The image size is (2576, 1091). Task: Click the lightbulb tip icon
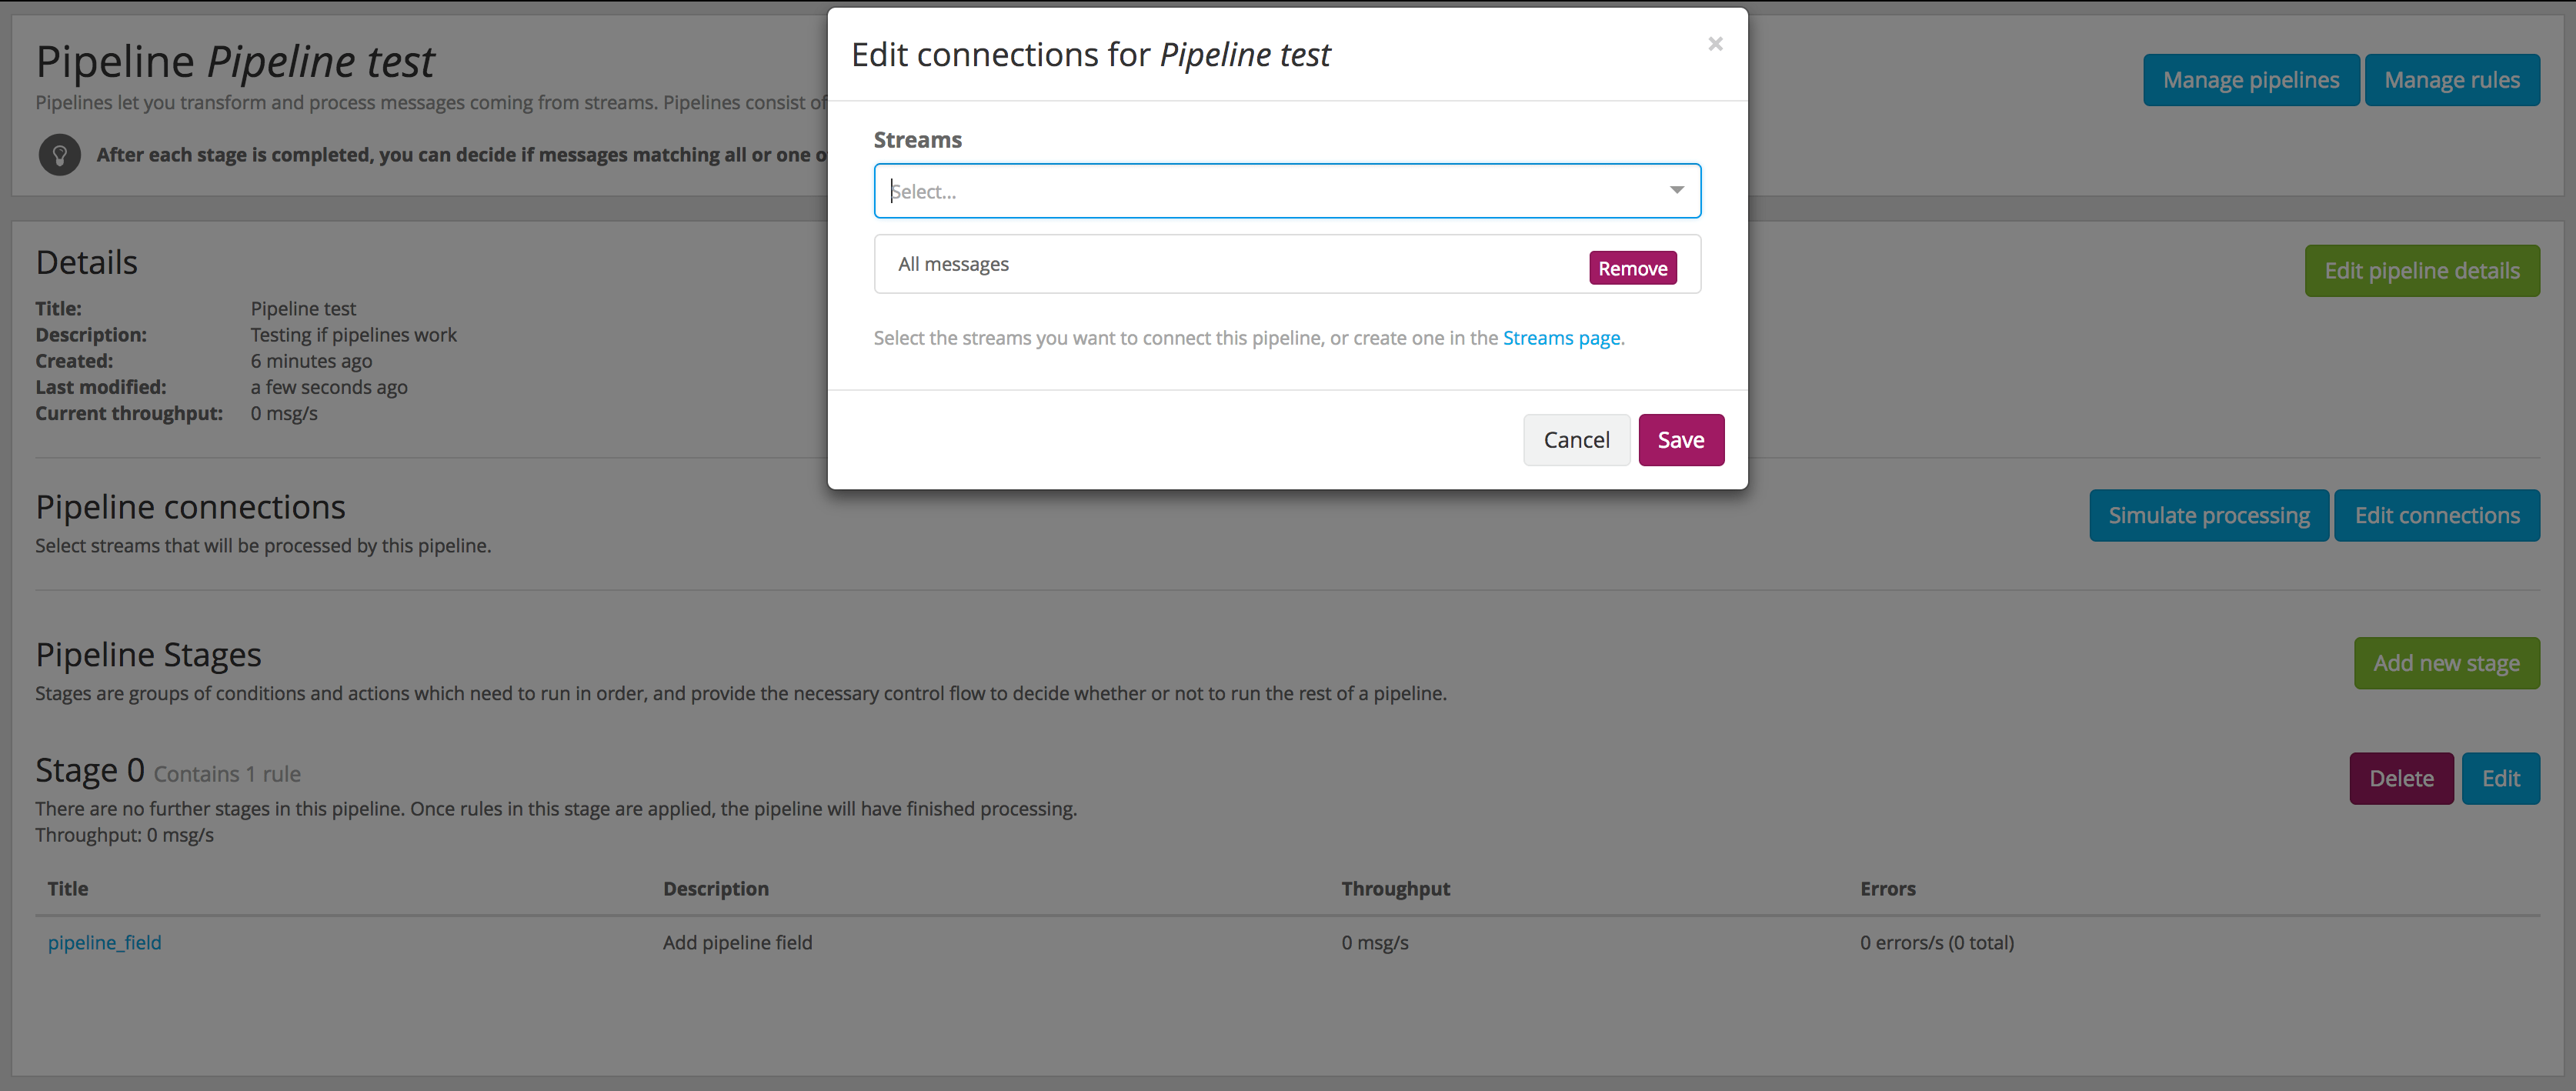[59, 154]
